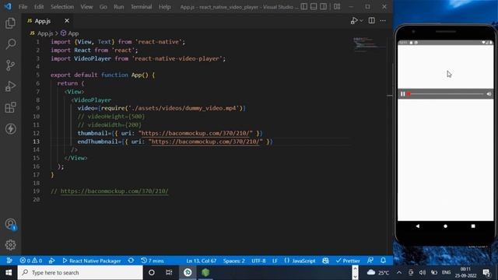Image resolution: width=498 pixels, height=280 pixels.
Task: Open the Accounts menu icon
Action: point(10,224)
